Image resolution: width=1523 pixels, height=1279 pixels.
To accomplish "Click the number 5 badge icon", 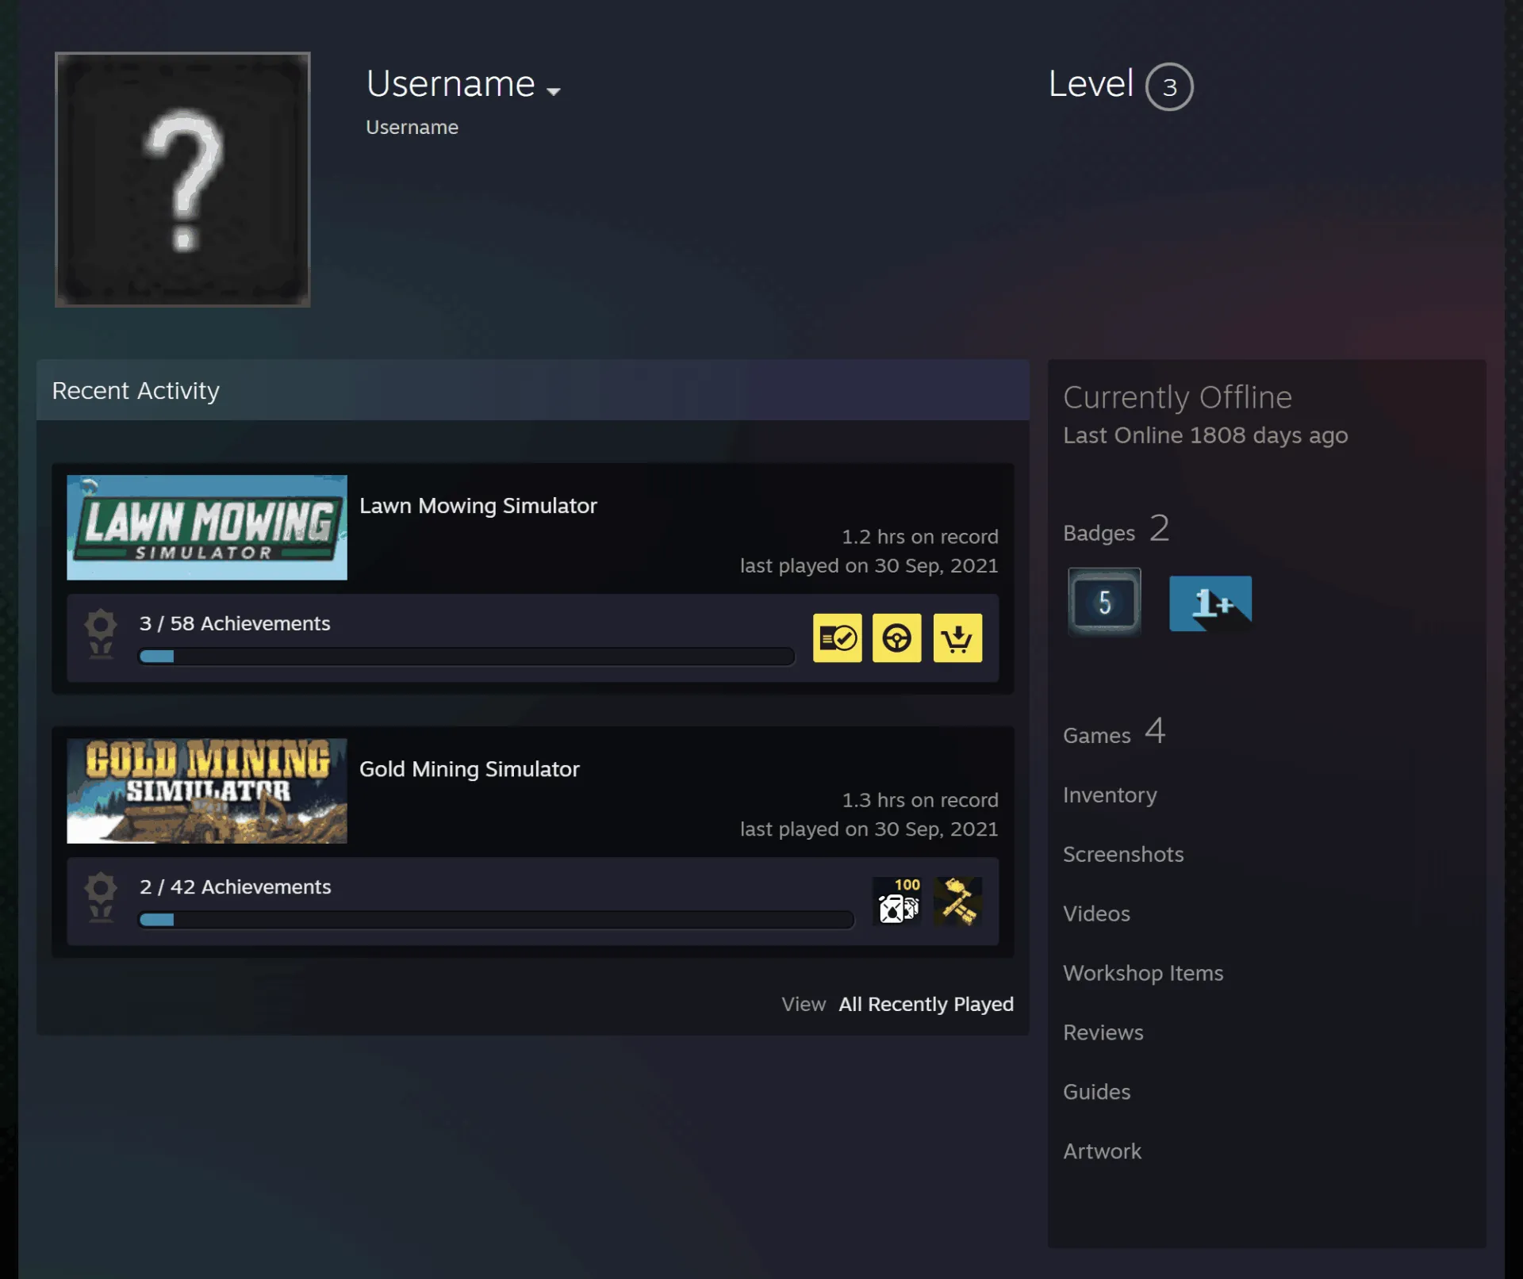I will tap(1104, 603).
